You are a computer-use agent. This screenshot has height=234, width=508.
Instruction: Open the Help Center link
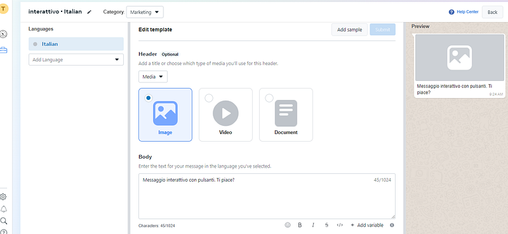point(467,12)
